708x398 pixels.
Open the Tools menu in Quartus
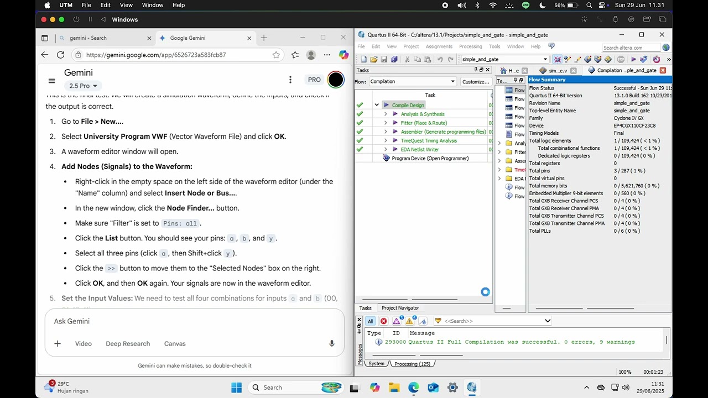click(x=494, y=46)
